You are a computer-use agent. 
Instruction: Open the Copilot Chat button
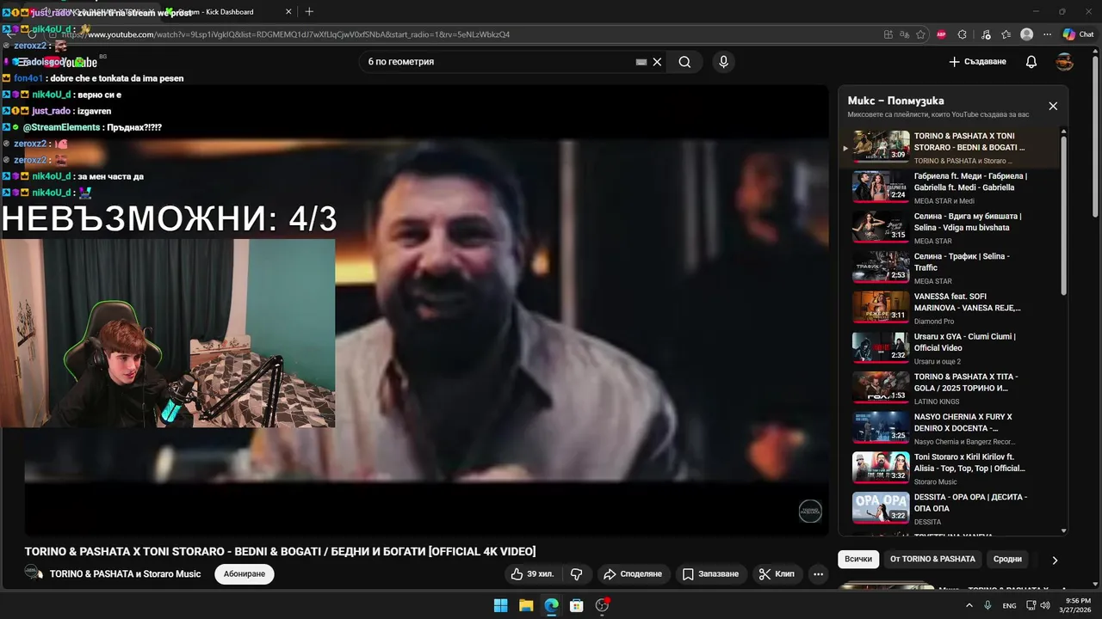tap(1078, 34)
